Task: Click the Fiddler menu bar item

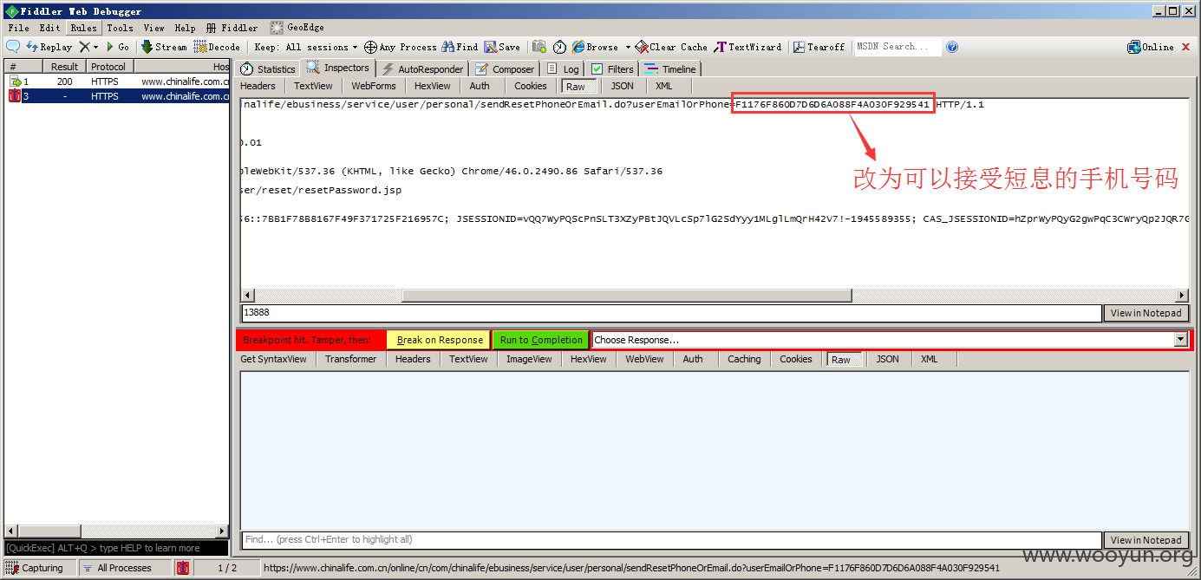Action: click(x=232, y=28)
